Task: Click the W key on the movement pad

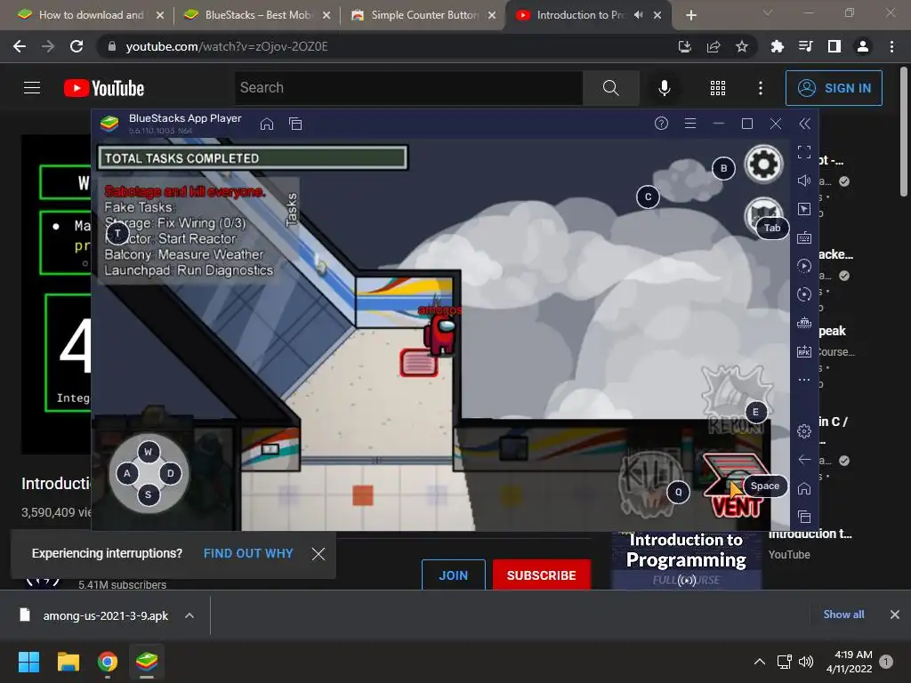Action: click(x=149, y=452)
